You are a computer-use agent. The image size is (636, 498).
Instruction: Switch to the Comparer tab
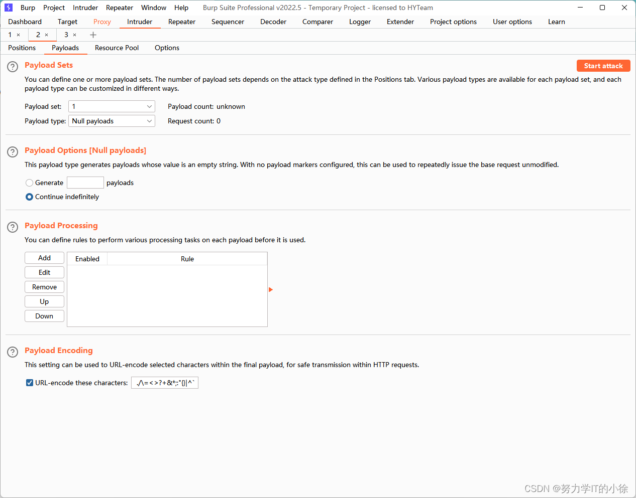(317, 22)
